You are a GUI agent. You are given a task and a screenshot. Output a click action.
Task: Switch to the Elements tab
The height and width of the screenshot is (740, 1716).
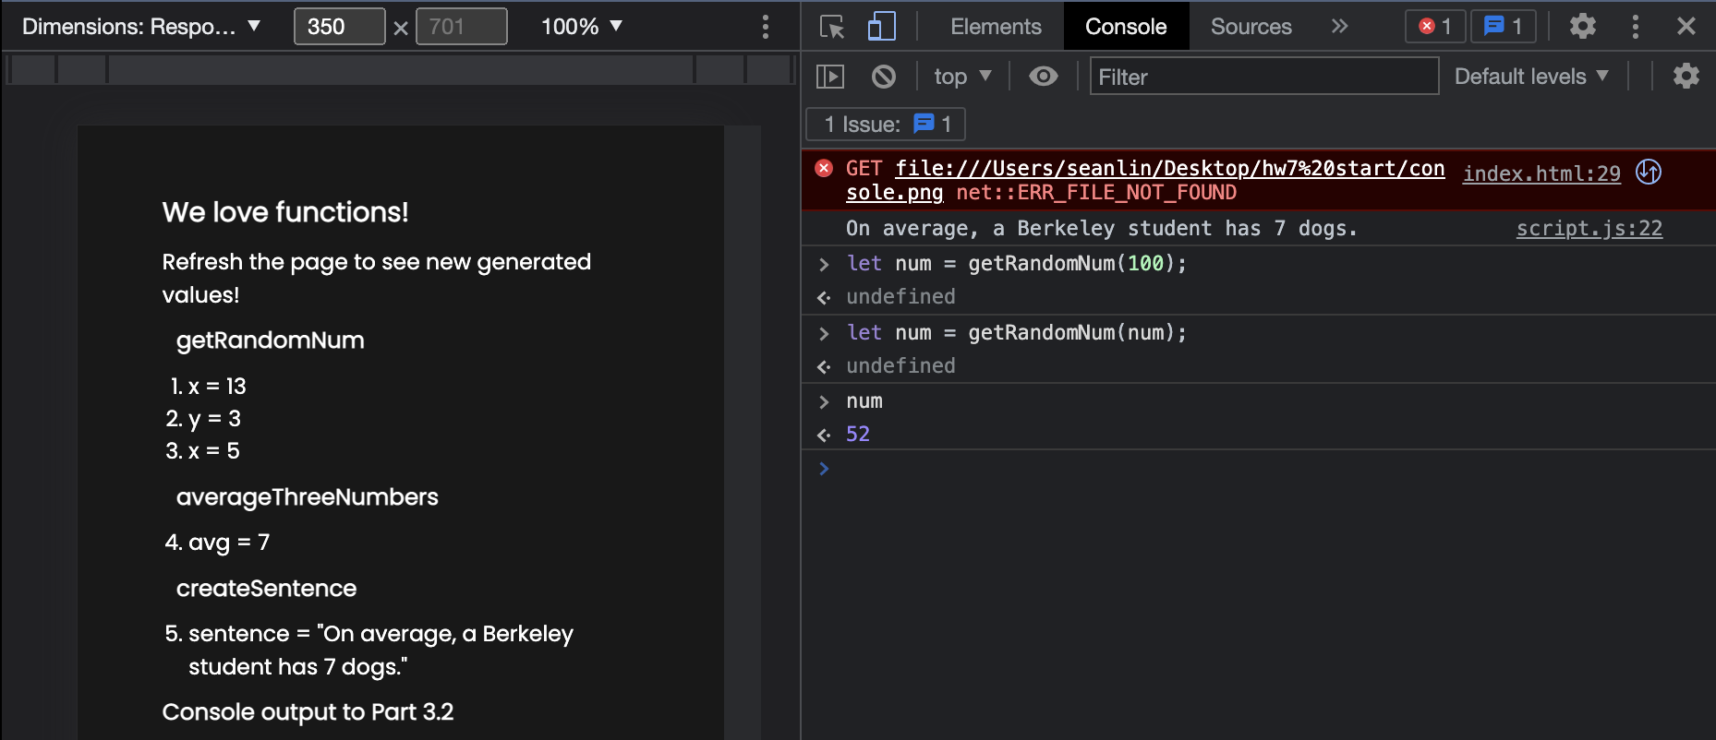click(x=996, y=27)
